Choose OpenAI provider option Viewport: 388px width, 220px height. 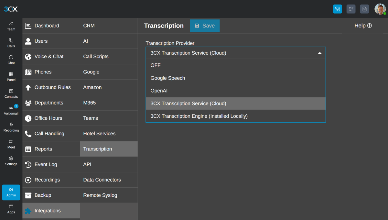(x=235, y=91)
